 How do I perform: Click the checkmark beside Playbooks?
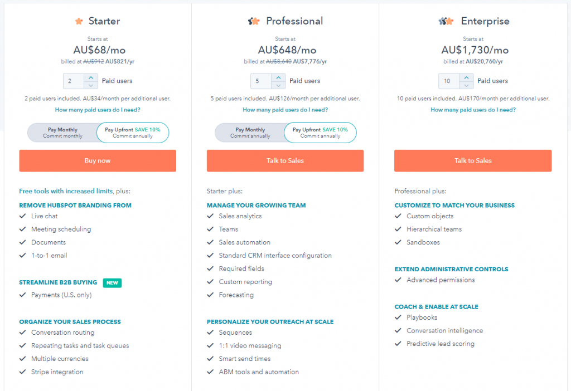[398, 317]
